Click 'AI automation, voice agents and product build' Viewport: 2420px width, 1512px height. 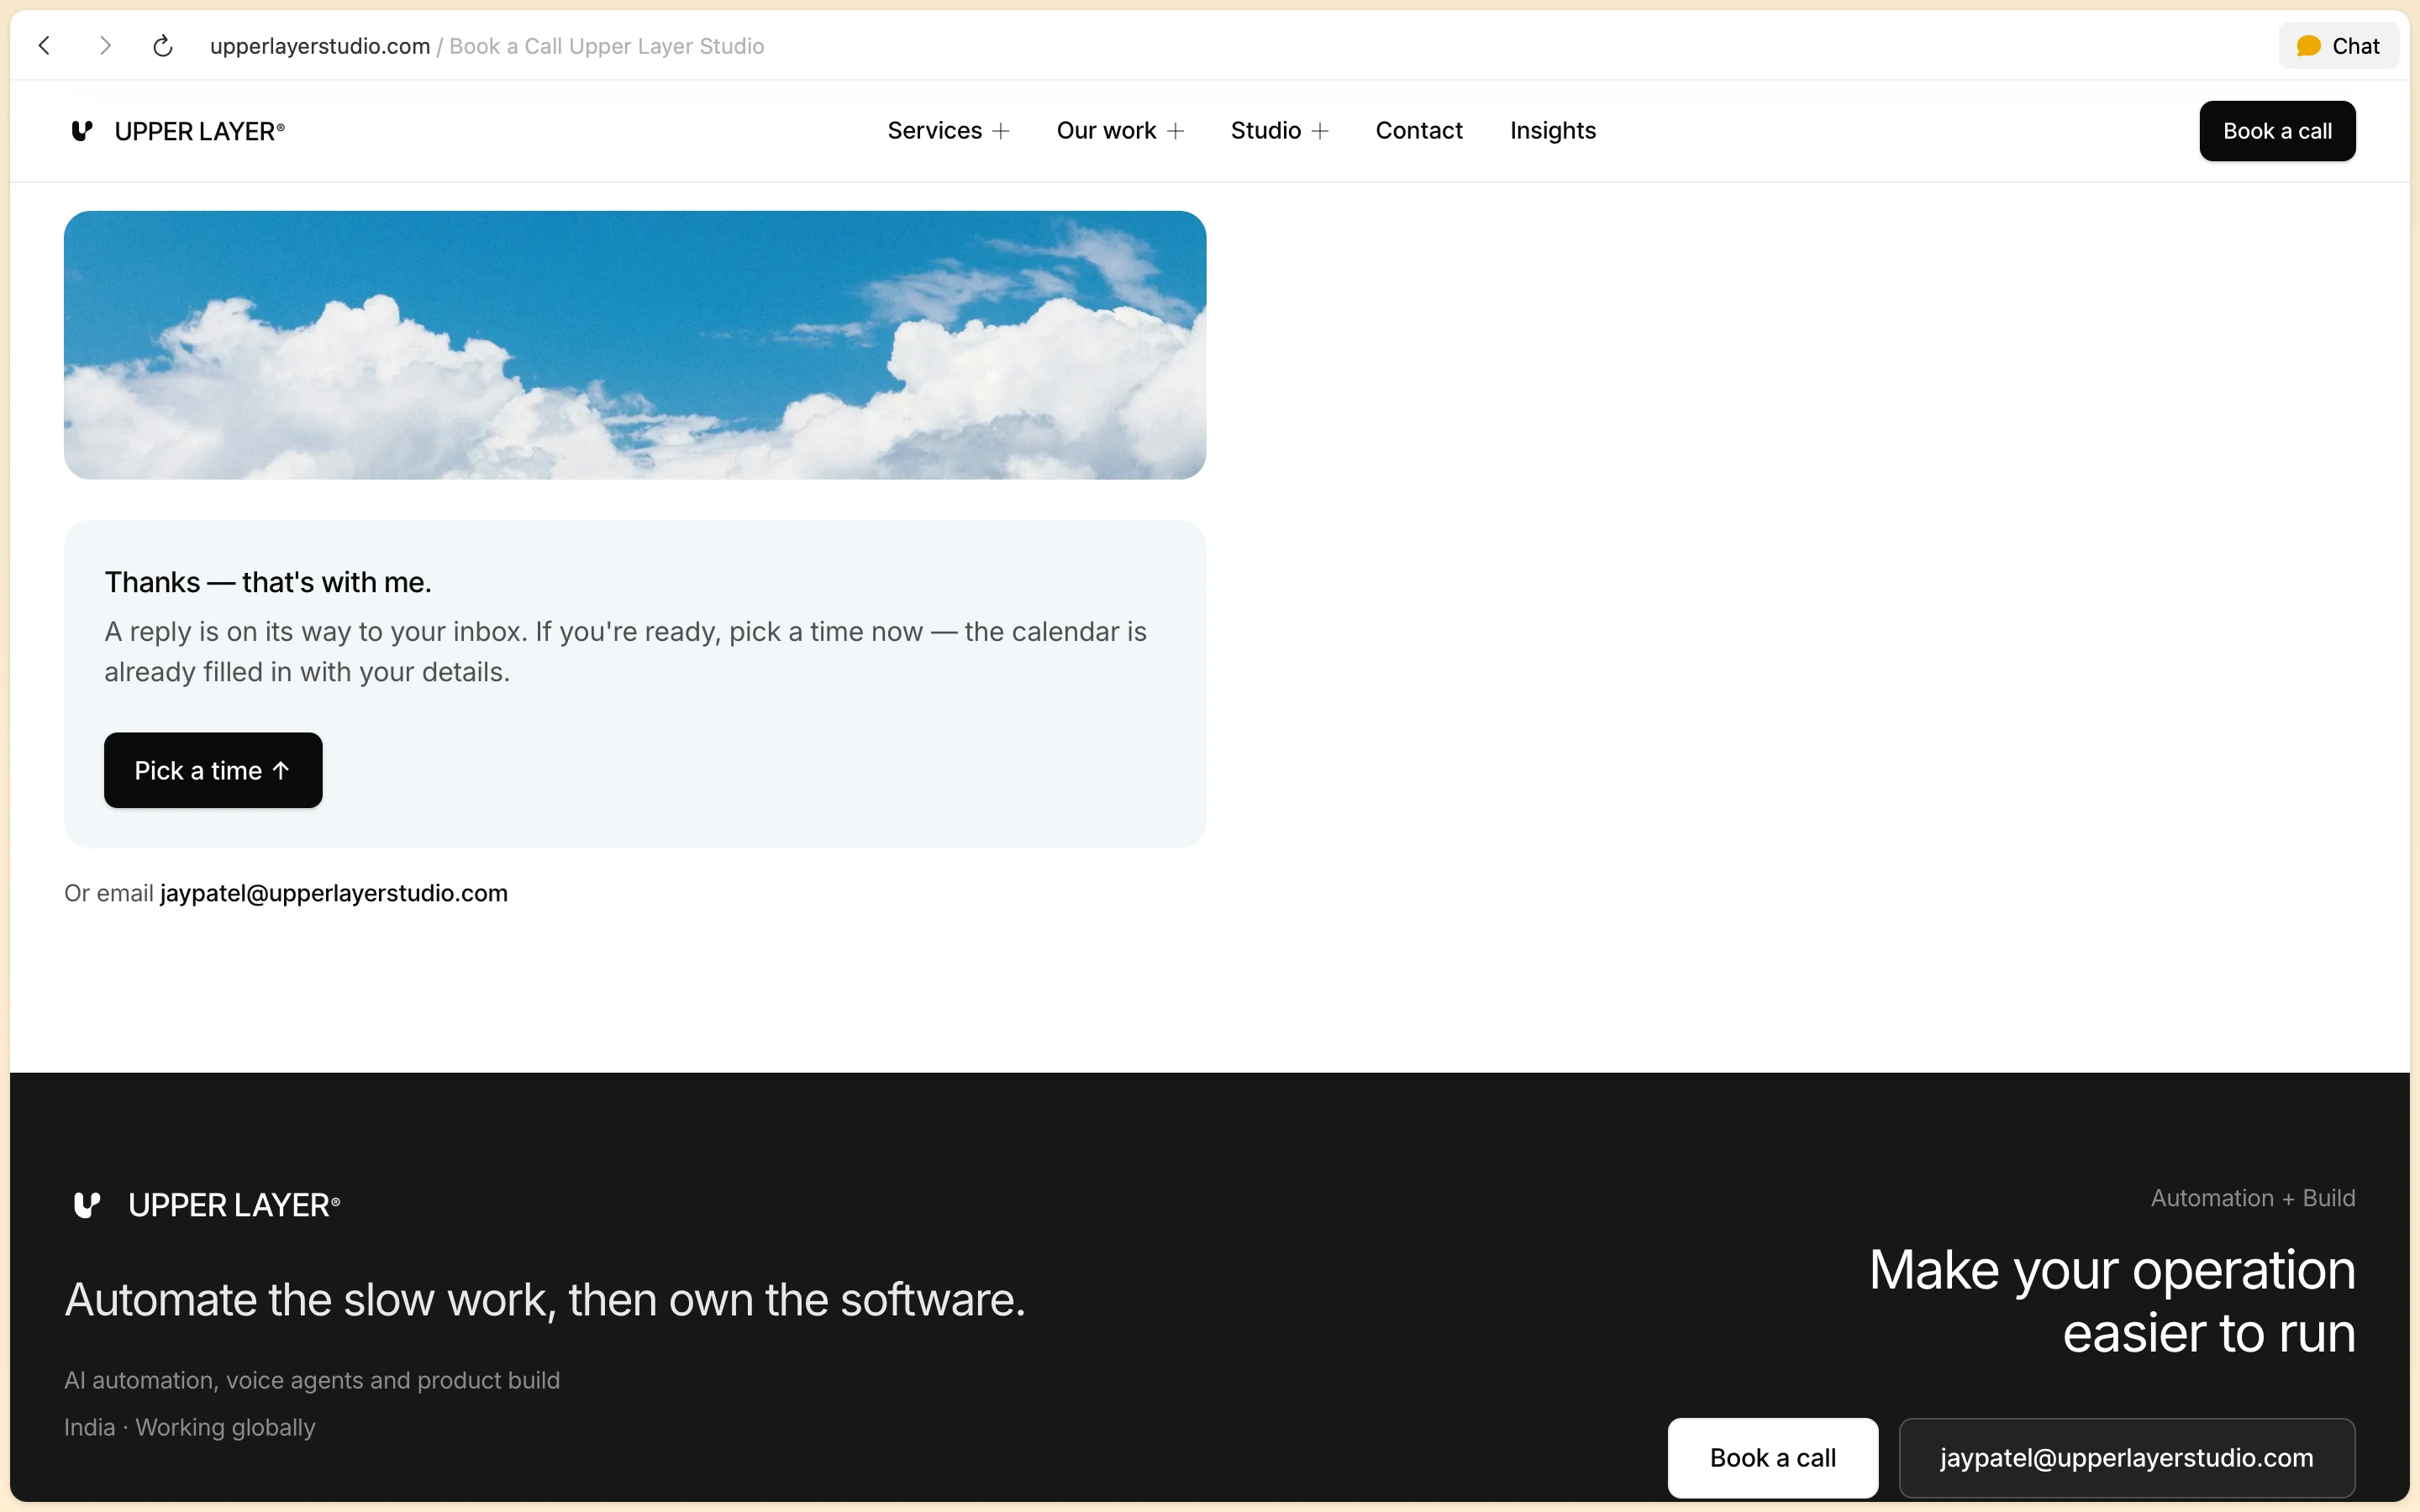tap(312, 1380)
